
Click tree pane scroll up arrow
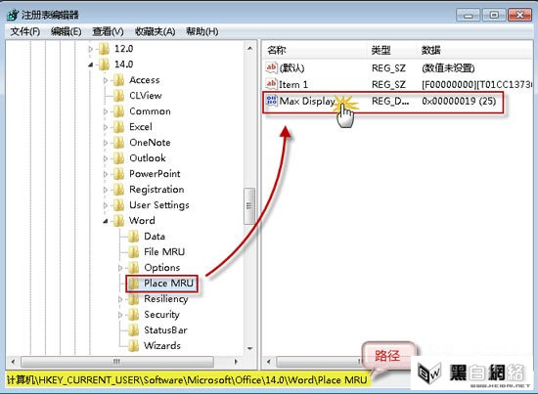[x=249, y=49]
